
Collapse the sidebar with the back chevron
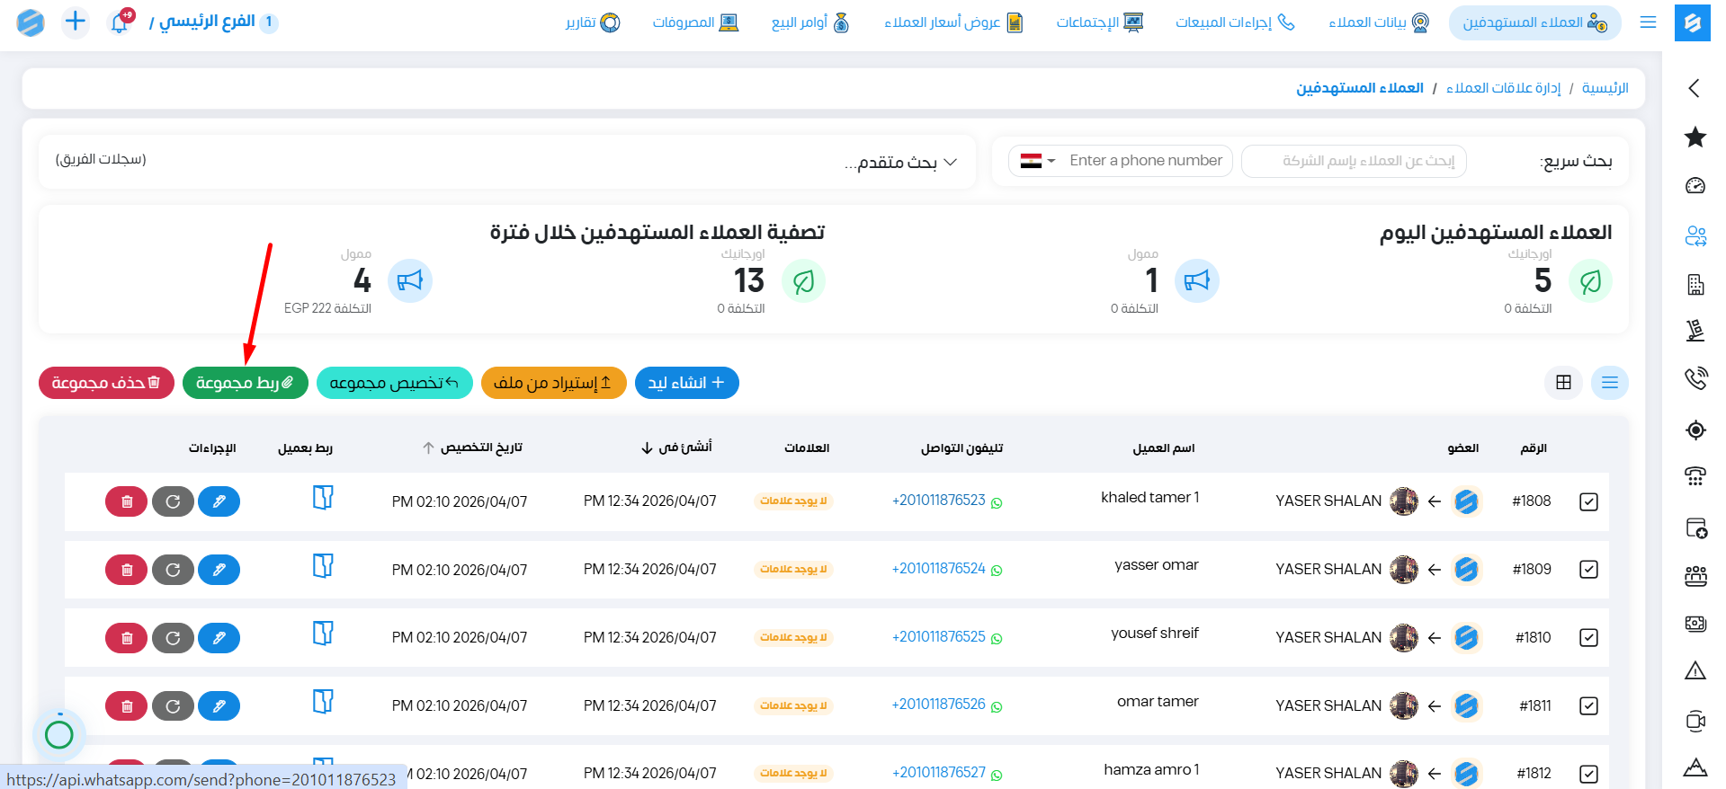pos(1694,88)
